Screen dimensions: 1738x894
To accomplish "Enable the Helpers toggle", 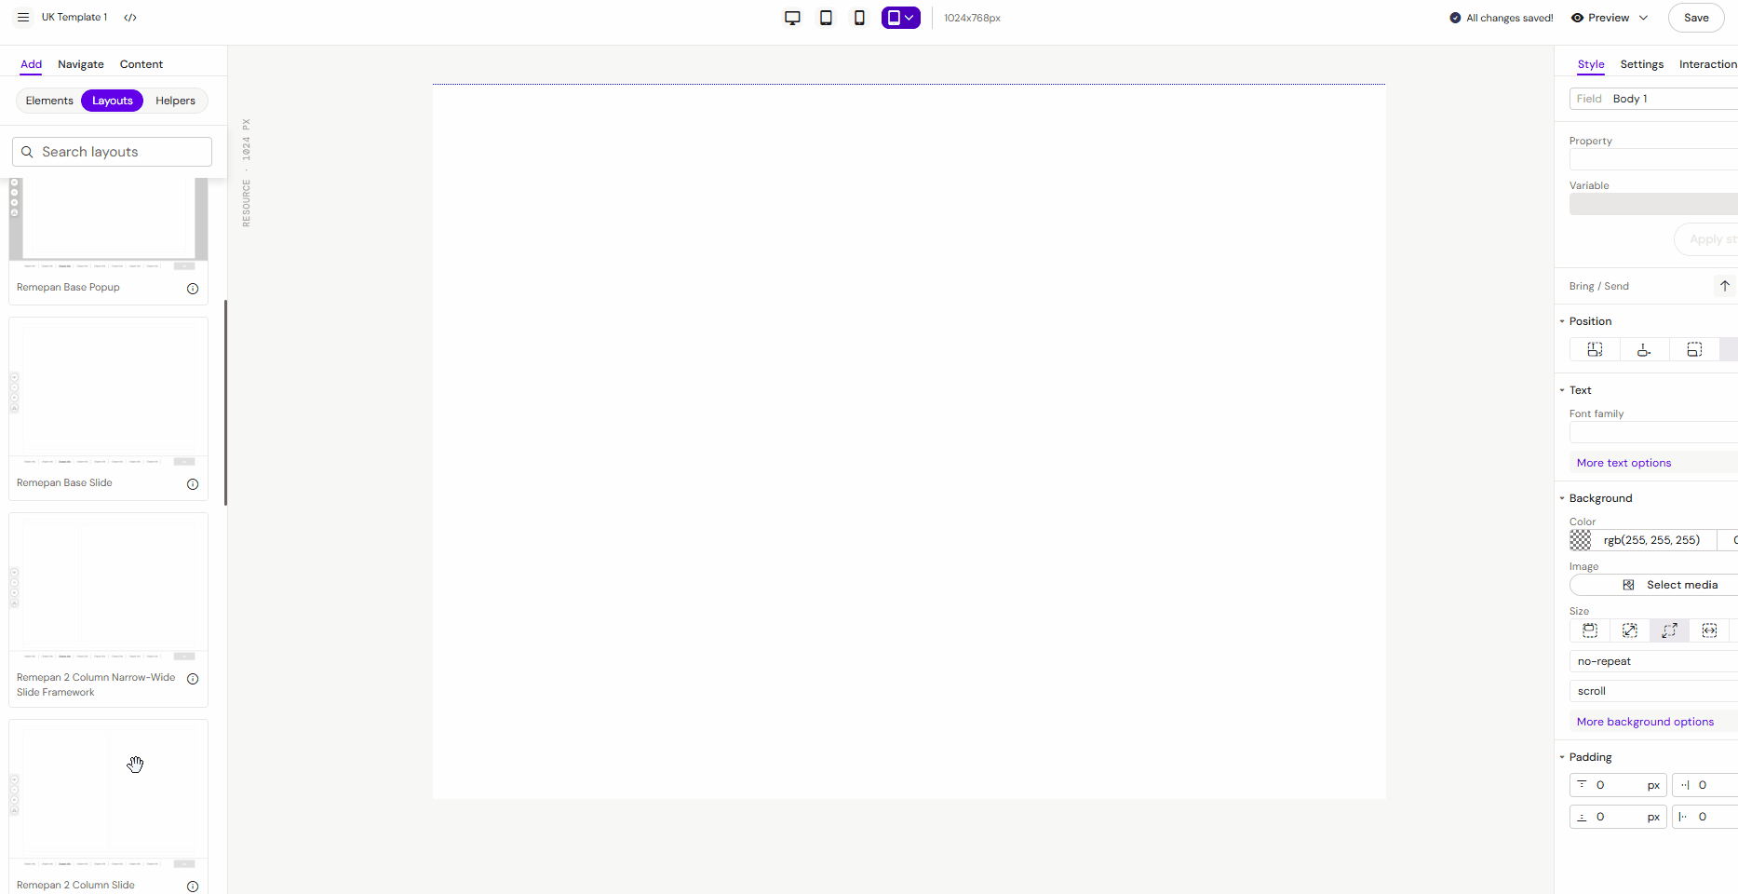I will click(175, 101).
